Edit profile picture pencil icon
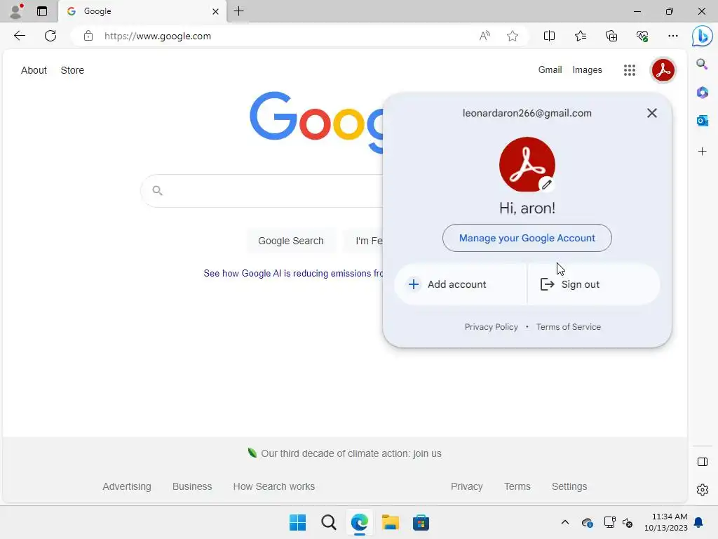Image resolution: width=718 pixels, height=539 pixels. 546,185
